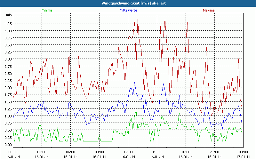Click the Minima legend label

click(x=46, y=10)
